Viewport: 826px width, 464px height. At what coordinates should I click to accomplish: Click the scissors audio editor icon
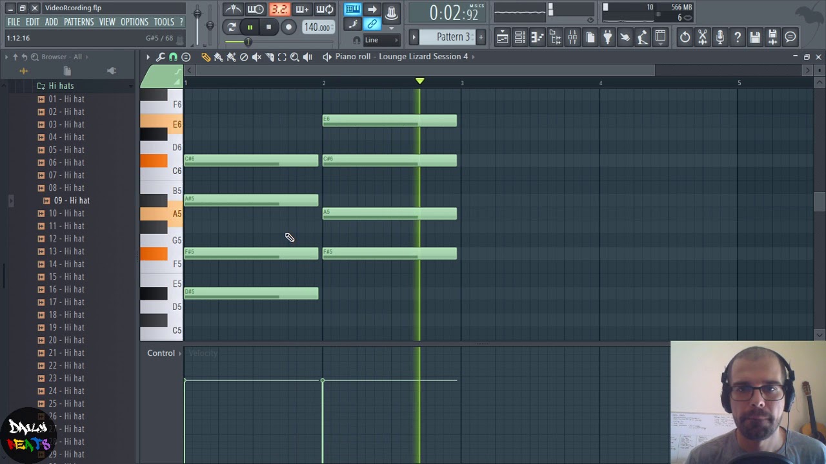tap(702, 37)
